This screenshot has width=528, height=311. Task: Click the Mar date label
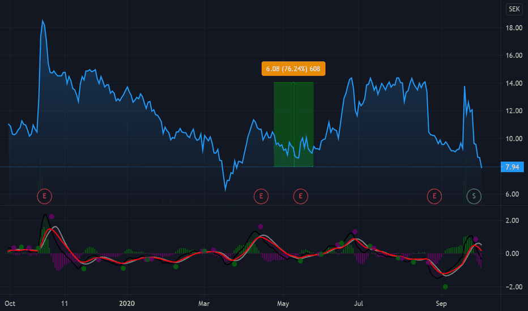click(x=204, y=304)
